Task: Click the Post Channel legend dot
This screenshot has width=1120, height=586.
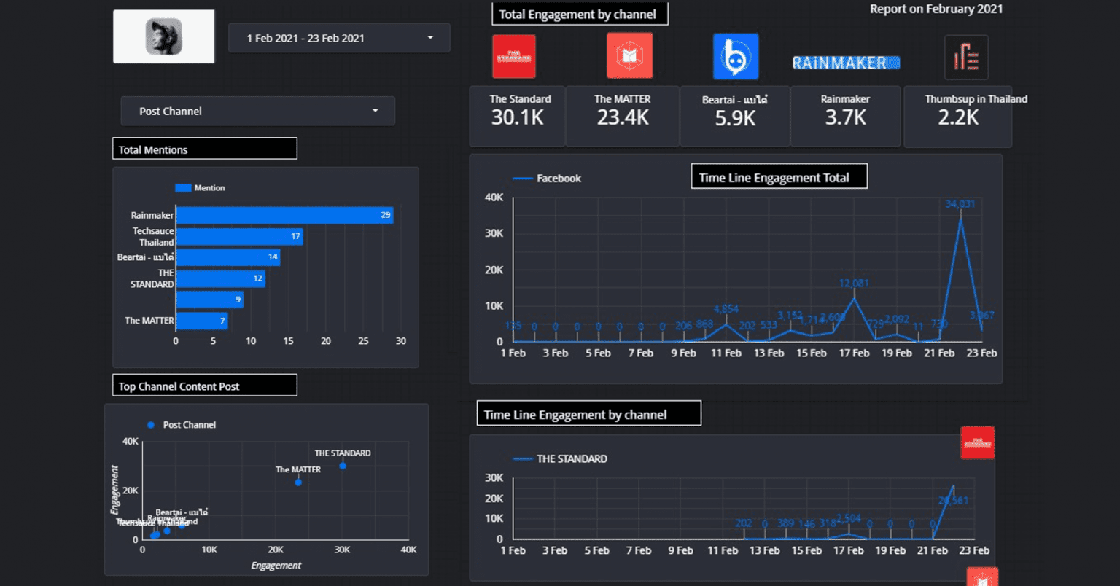Action: pyautogui.click(x=151, y=425)
